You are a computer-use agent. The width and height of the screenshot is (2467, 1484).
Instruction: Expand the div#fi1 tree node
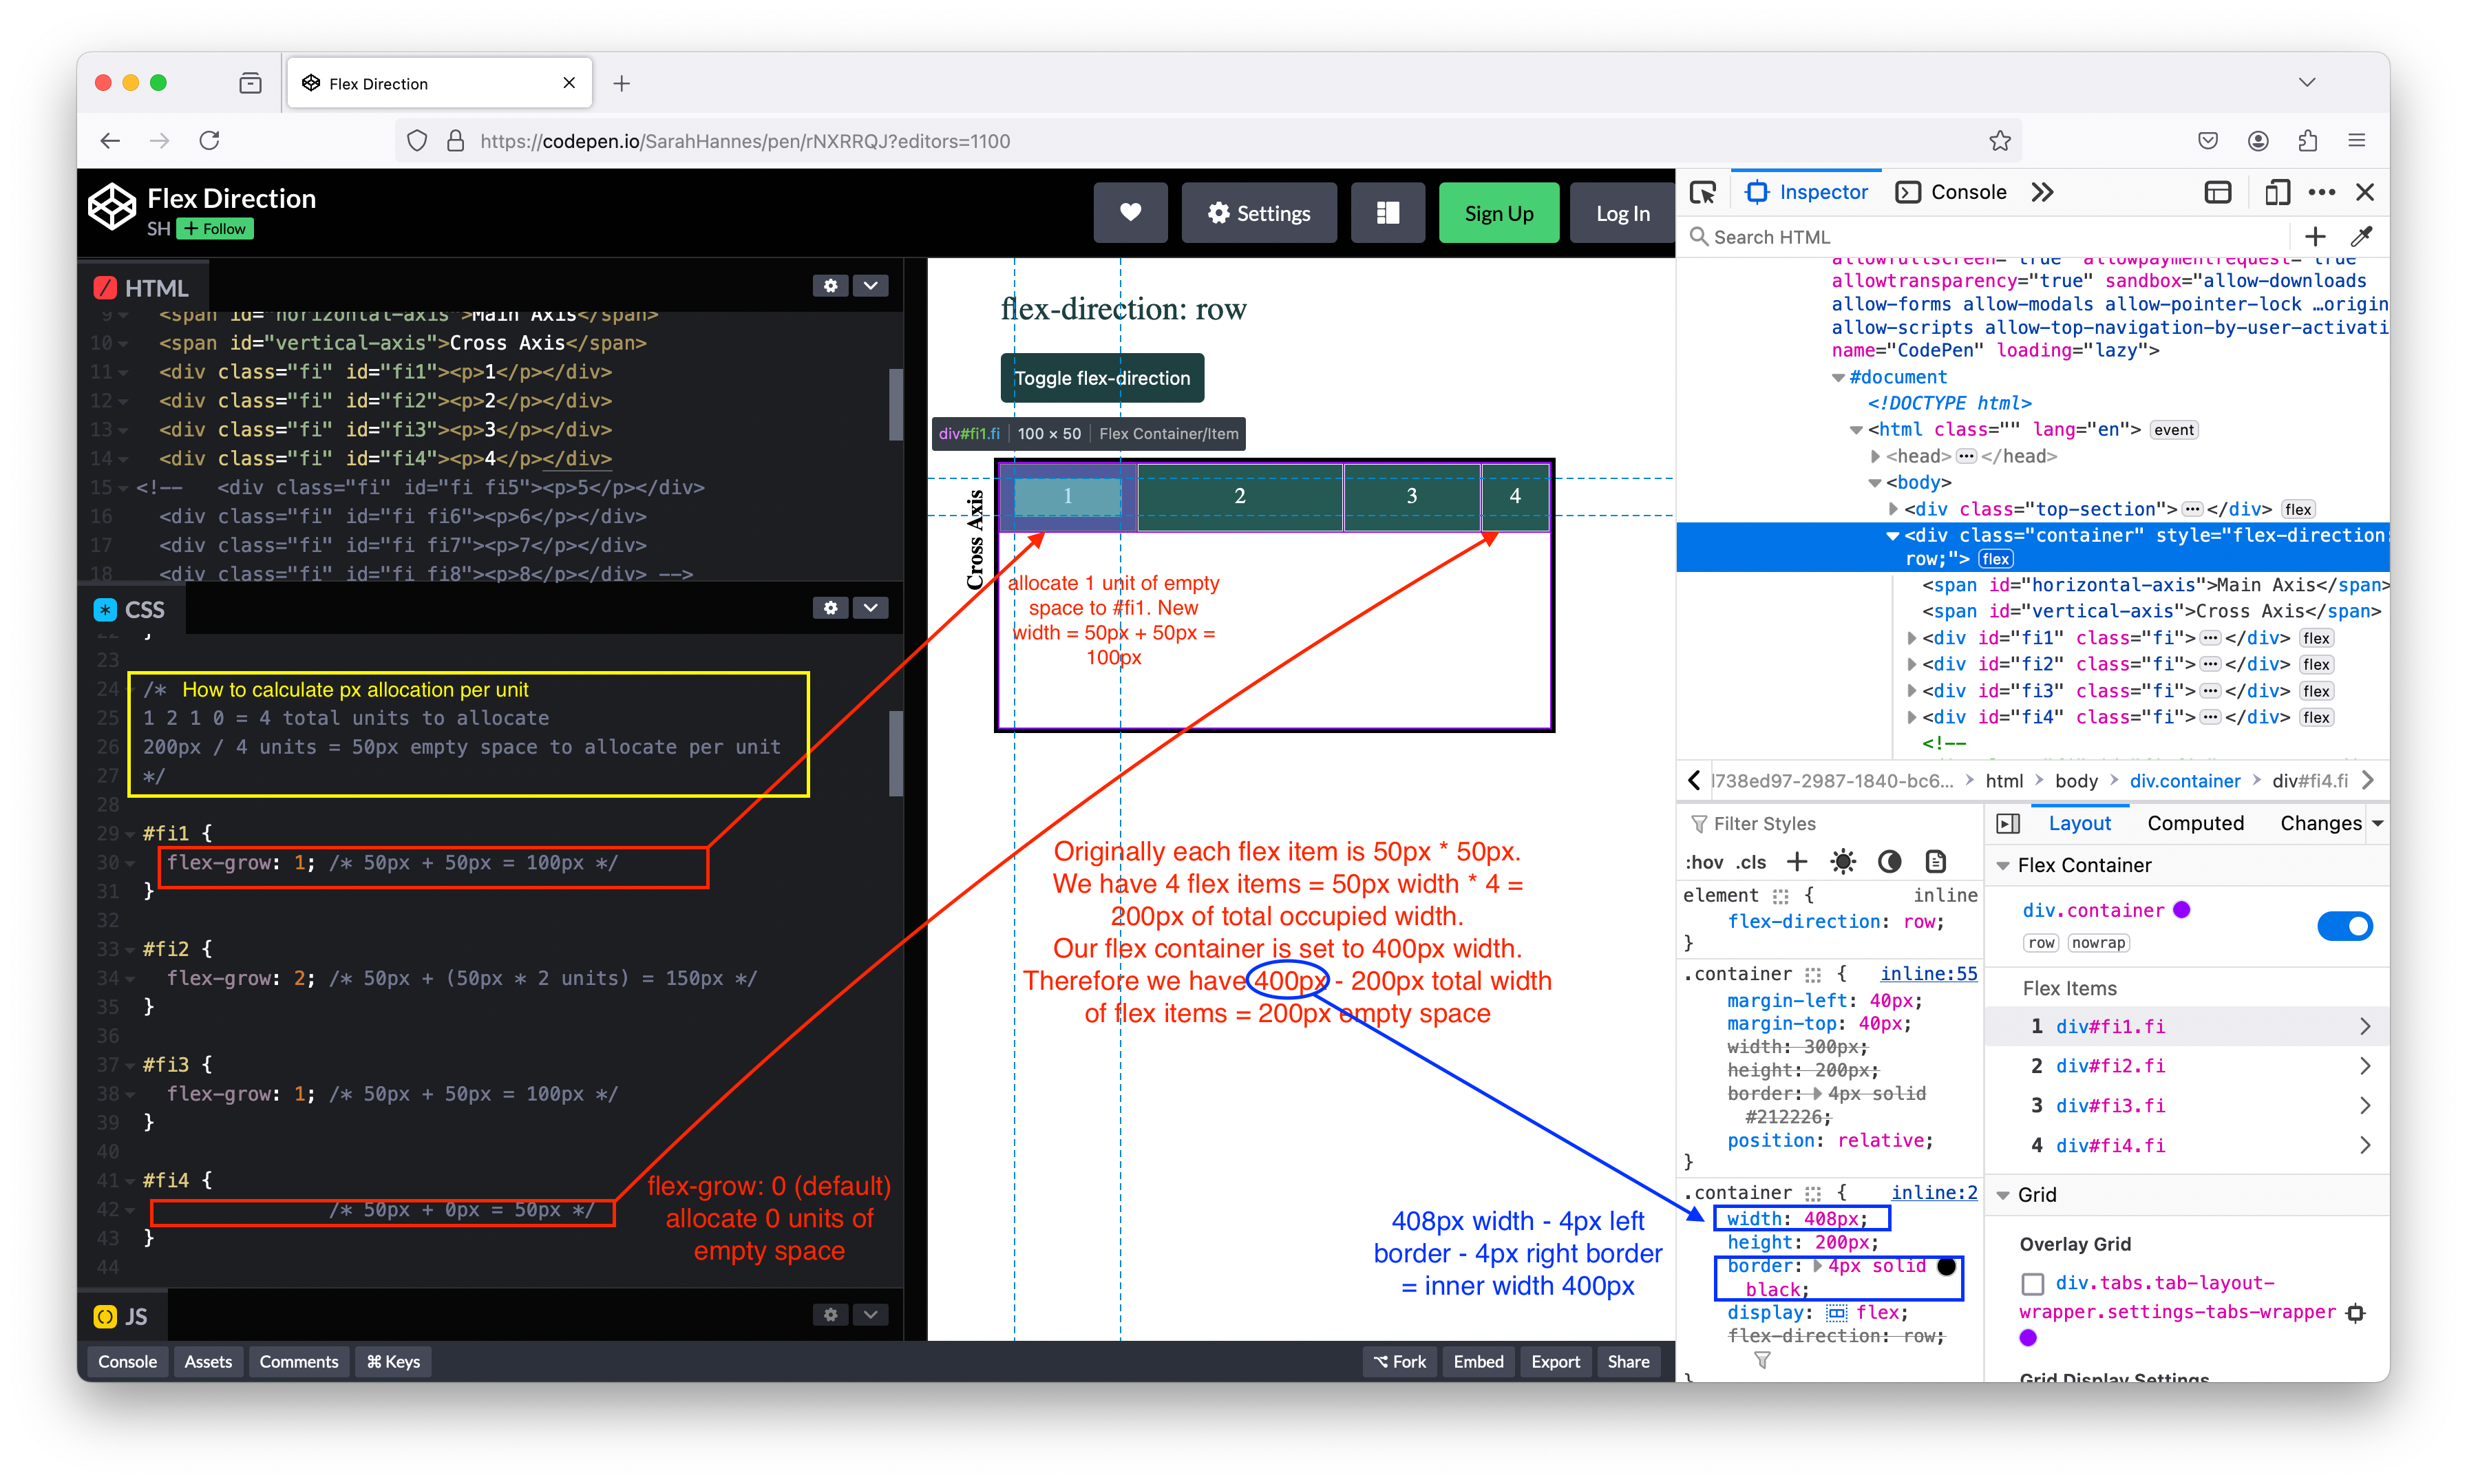coord(1912,638)
